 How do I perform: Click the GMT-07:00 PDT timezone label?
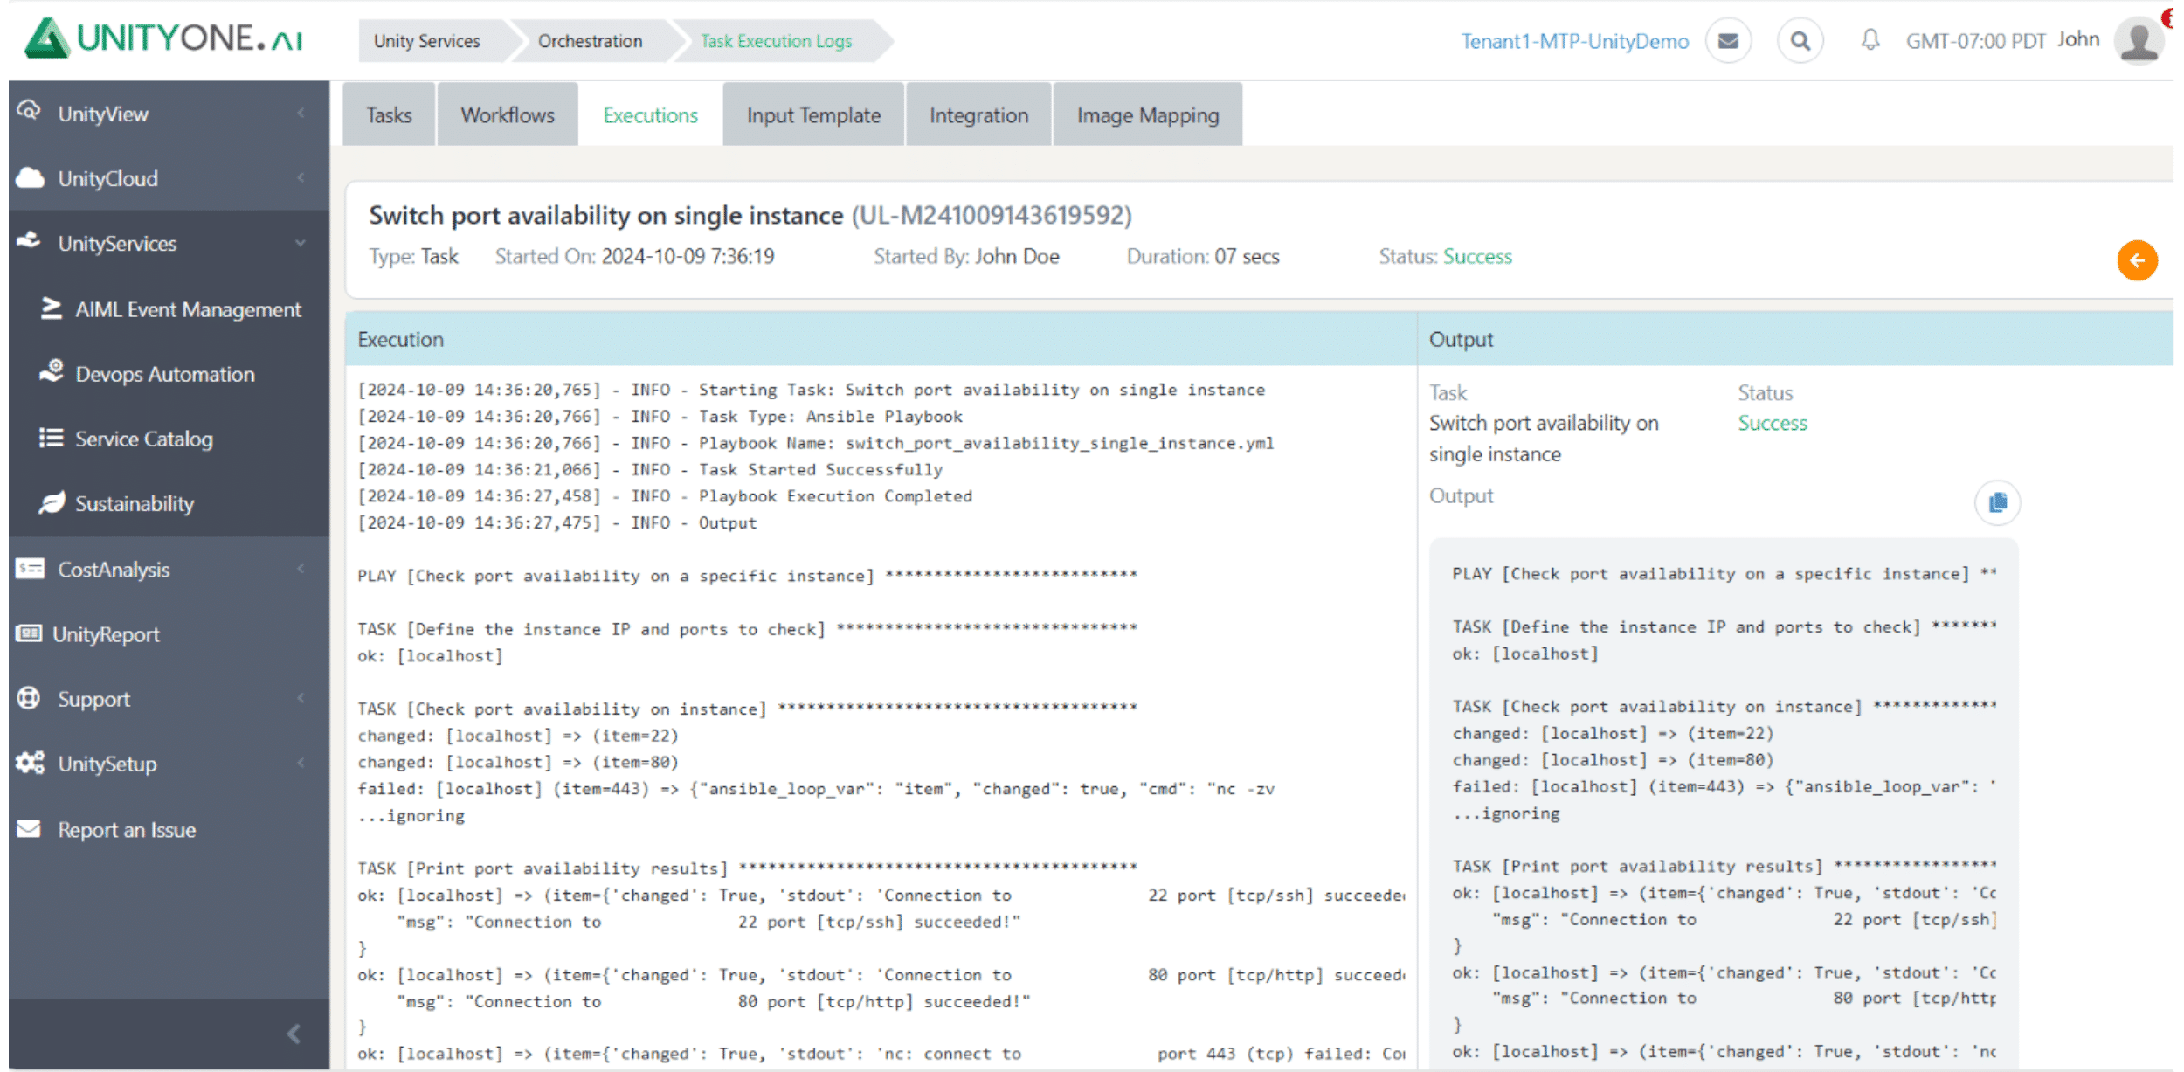pos(1975,41)
